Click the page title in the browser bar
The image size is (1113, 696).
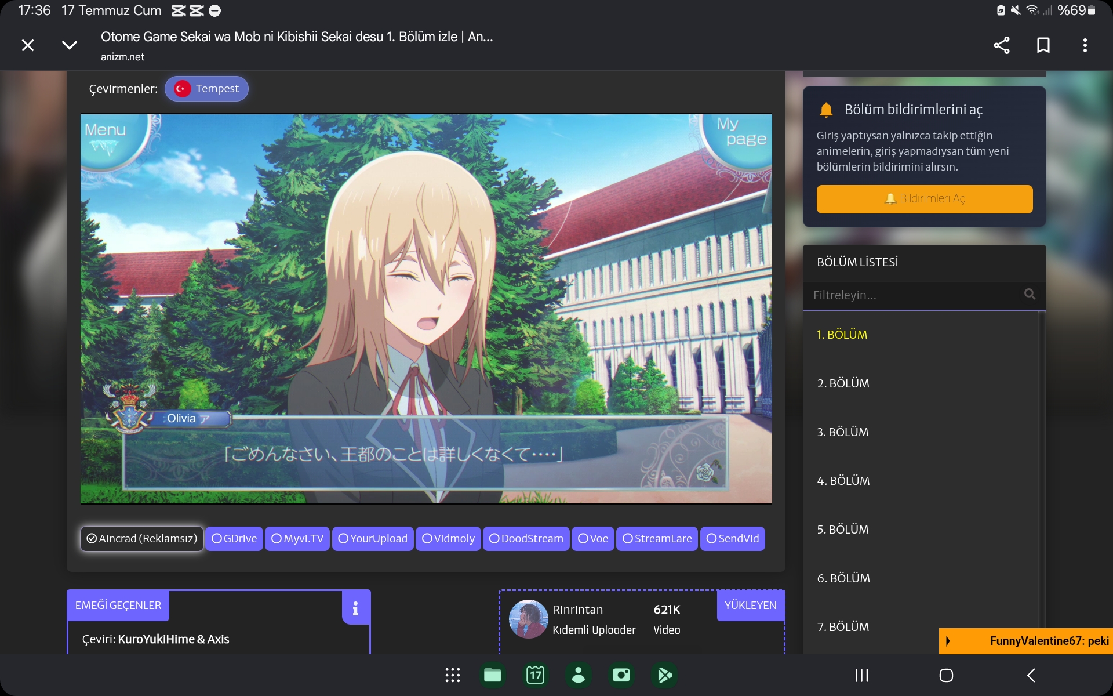297,37
